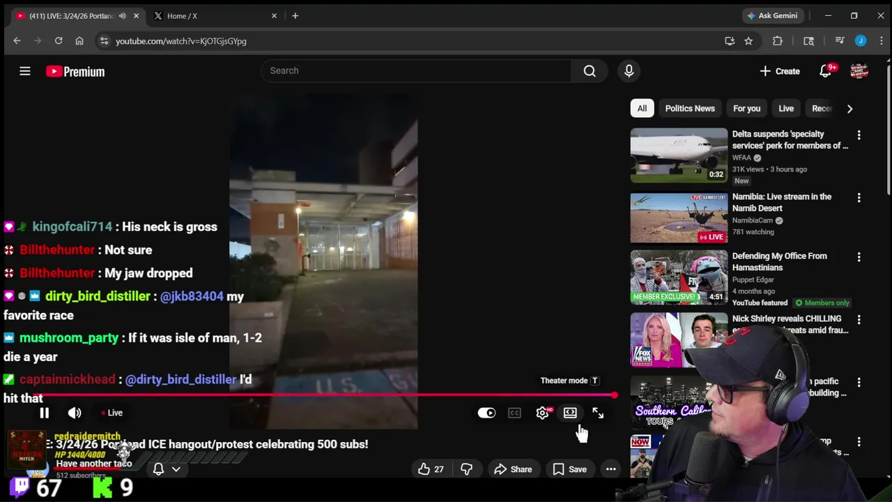The image size is (892, 502).
Task: Click in the YouTube search field
Action: click(x=416, y=70)
